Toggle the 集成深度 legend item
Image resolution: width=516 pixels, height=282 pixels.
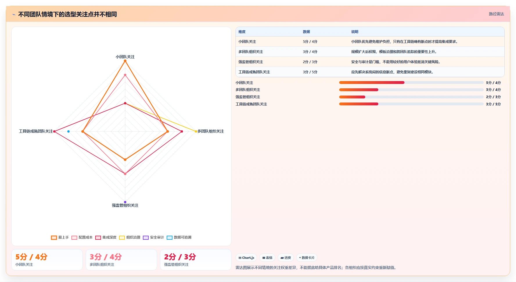pos(106,237)
